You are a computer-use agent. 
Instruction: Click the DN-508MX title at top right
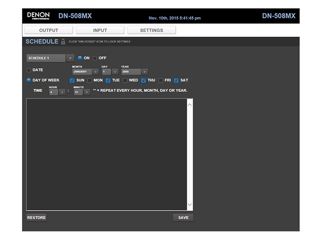[x=279, y=16]
